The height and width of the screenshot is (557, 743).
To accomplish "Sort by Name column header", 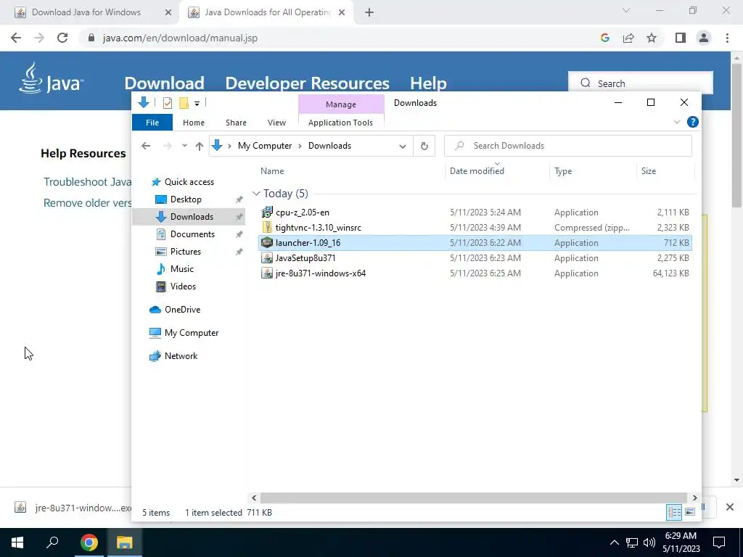I will 272,171.
